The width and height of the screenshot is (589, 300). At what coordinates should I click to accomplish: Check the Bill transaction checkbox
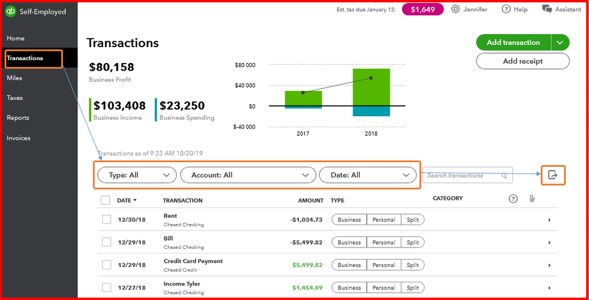click(107, 242)
